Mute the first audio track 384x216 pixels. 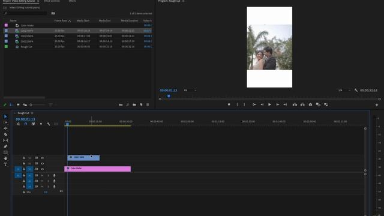pyautogui.click(x=43, y=175)
